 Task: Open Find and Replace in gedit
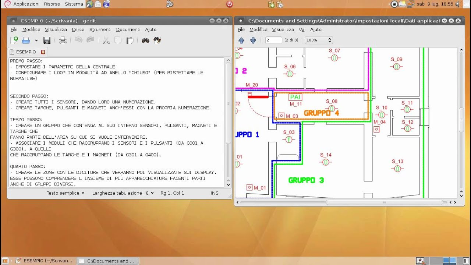pyautogui.click(x=157, y=40)
